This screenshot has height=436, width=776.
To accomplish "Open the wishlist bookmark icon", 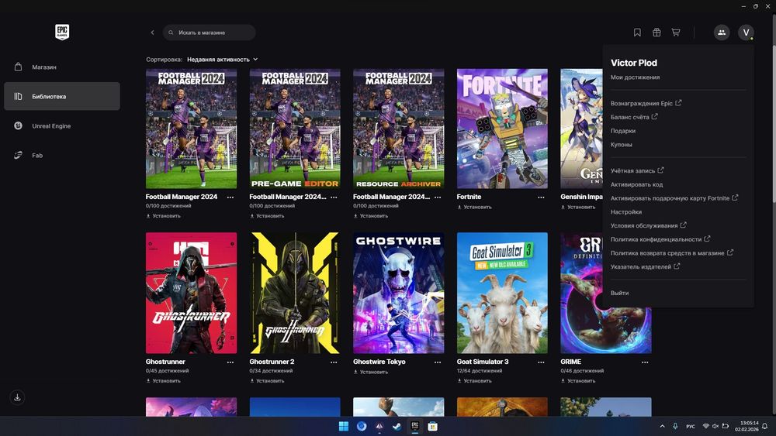I will 637,33.
